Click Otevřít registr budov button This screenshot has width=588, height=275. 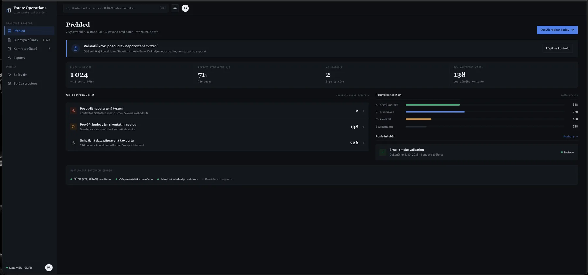(x=557, y=30)
